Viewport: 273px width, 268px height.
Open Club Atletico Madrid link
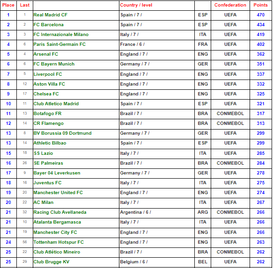tap(56, 104)
